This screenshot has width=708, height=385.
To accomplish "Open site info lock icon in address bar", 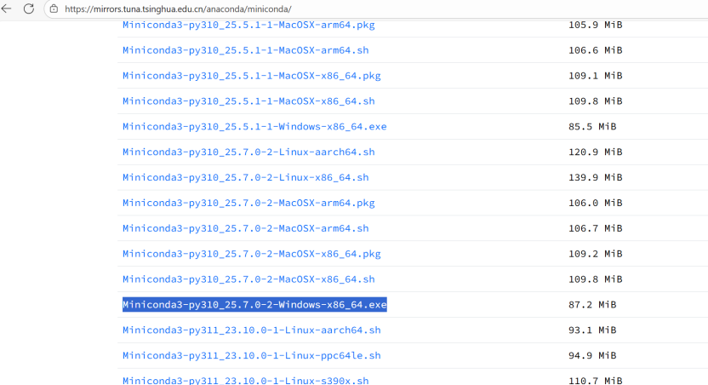I will click(x=54, y=9).
